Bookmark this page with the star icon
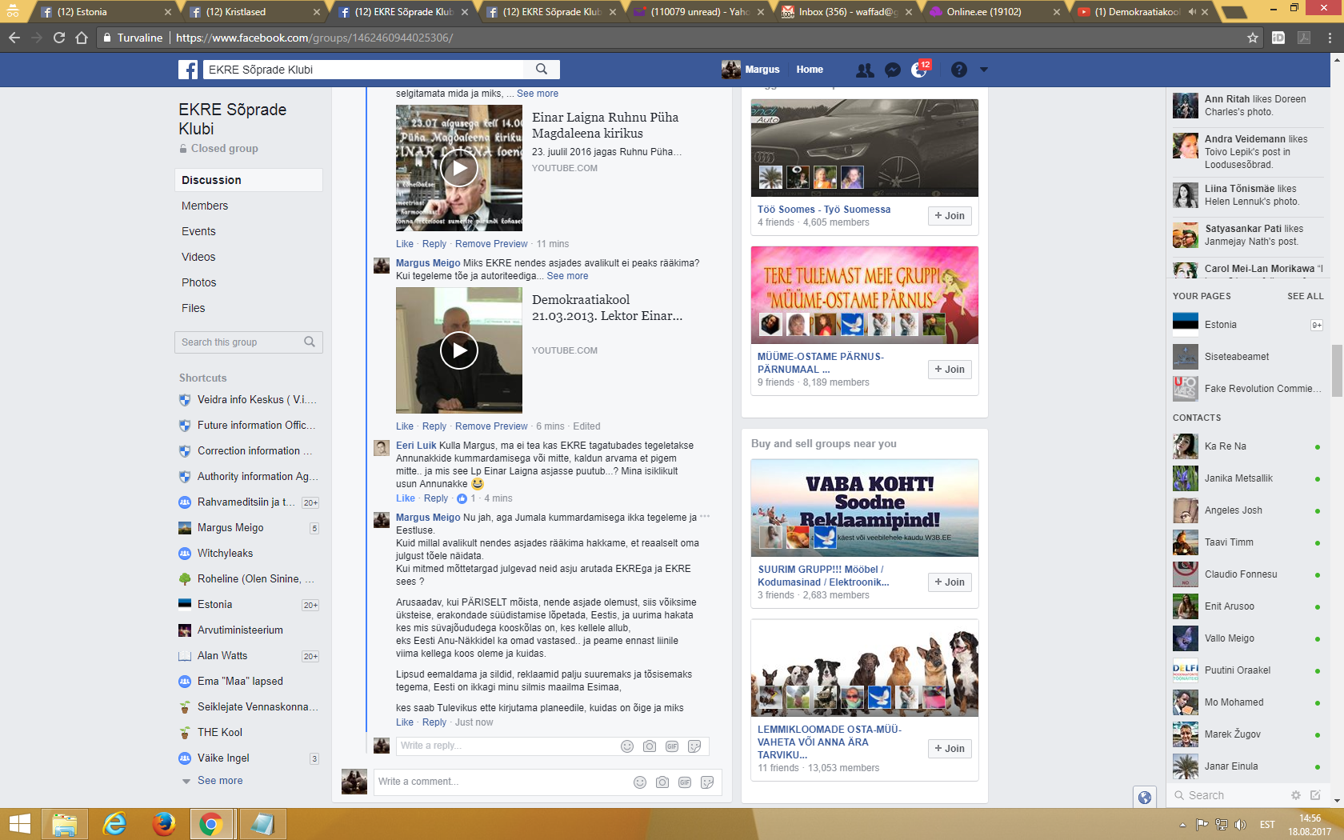Screen dimensions: 1344x840 click(x=1253, y=38)
